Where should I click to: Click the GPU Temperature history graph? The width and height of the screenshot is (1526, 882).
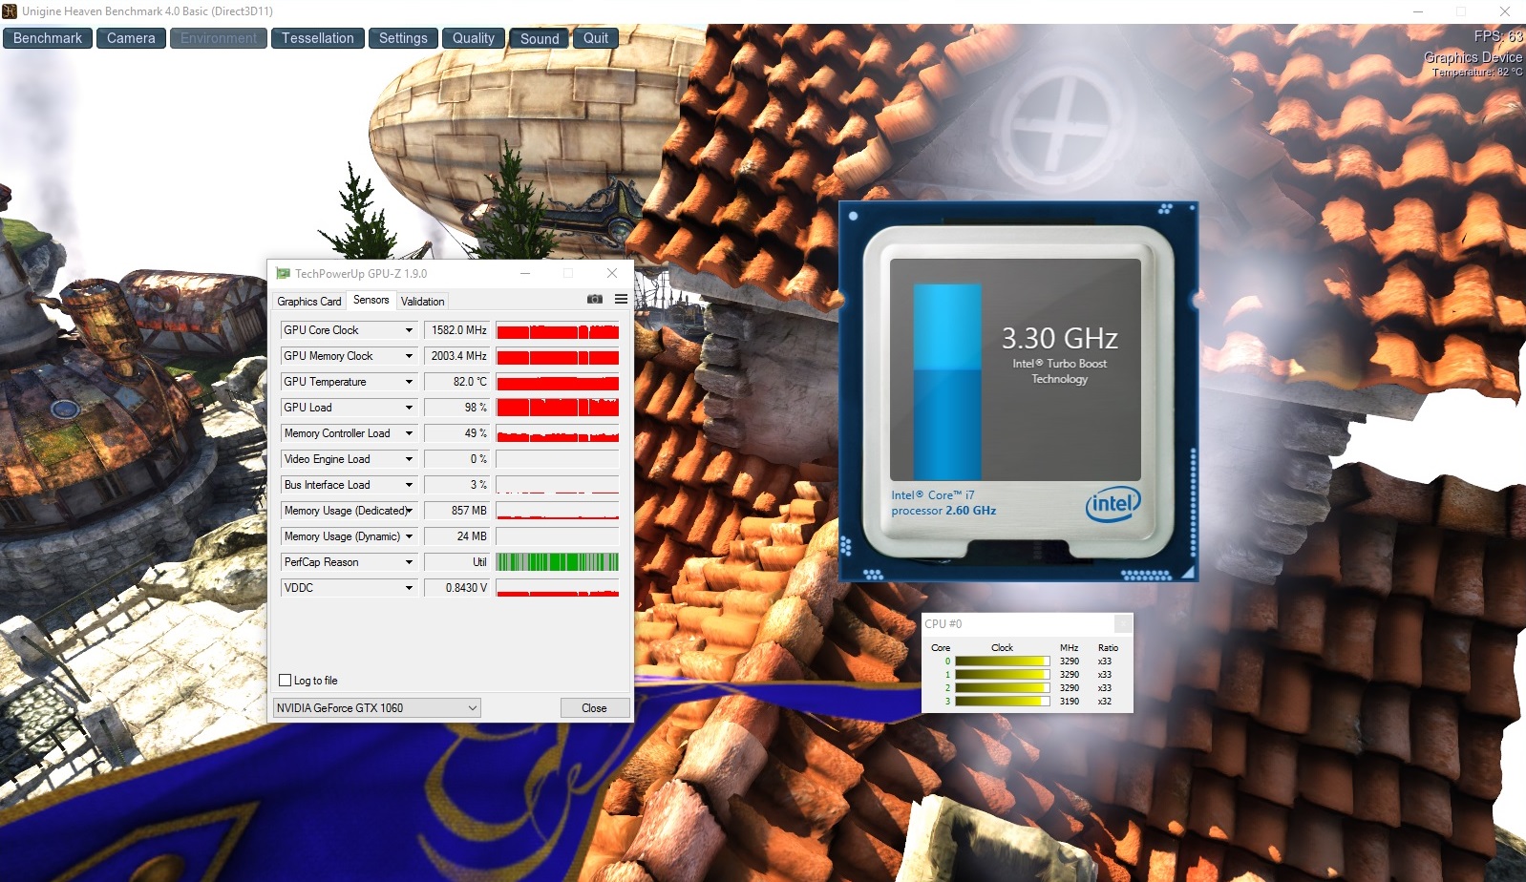coord(558,382)
